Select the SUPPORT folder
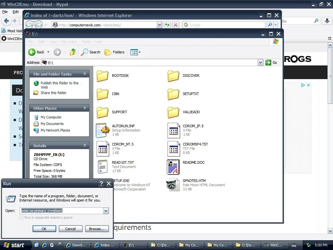This screenshot has height=250, width=333. point(112,112)
